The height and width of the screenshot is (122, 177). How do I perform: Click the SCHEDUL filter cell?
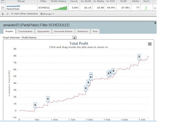(x=44, y=8)
